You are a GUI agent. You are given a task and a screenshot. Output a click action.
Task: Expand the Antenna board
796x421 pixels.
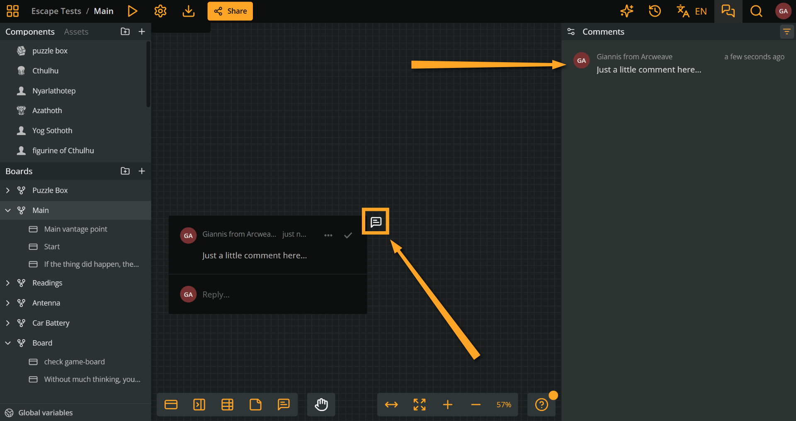(8, 303)
